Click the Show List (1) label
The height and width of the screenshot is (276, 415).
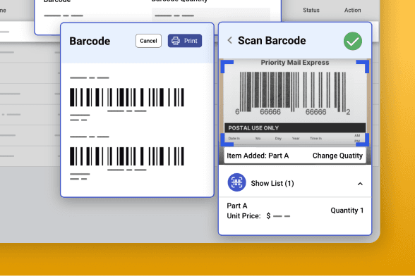click(272, 183)
